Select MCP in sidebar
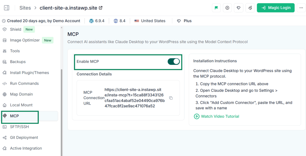 click(x=30, y=116)
